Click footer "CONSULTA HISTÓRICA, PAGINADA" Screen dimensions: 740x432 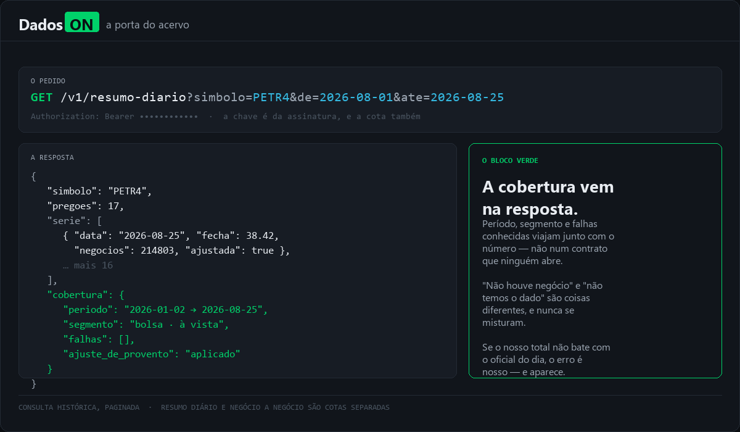click(79, 407)
